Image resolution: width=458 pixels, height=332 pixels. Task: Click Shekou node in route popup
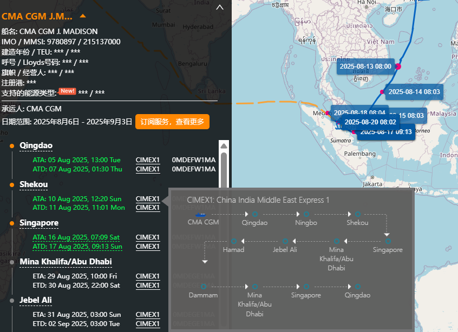click(x=358, y=214)
